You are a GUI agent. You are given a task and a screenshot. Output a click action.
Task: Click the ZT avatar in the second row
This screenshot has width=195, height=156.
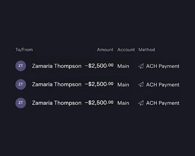[21, 84]
